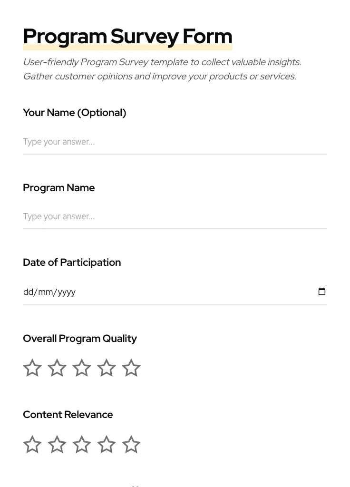Open the day field of the date input
The height and width of the screenshot is (487, 350).
point(28,292)
